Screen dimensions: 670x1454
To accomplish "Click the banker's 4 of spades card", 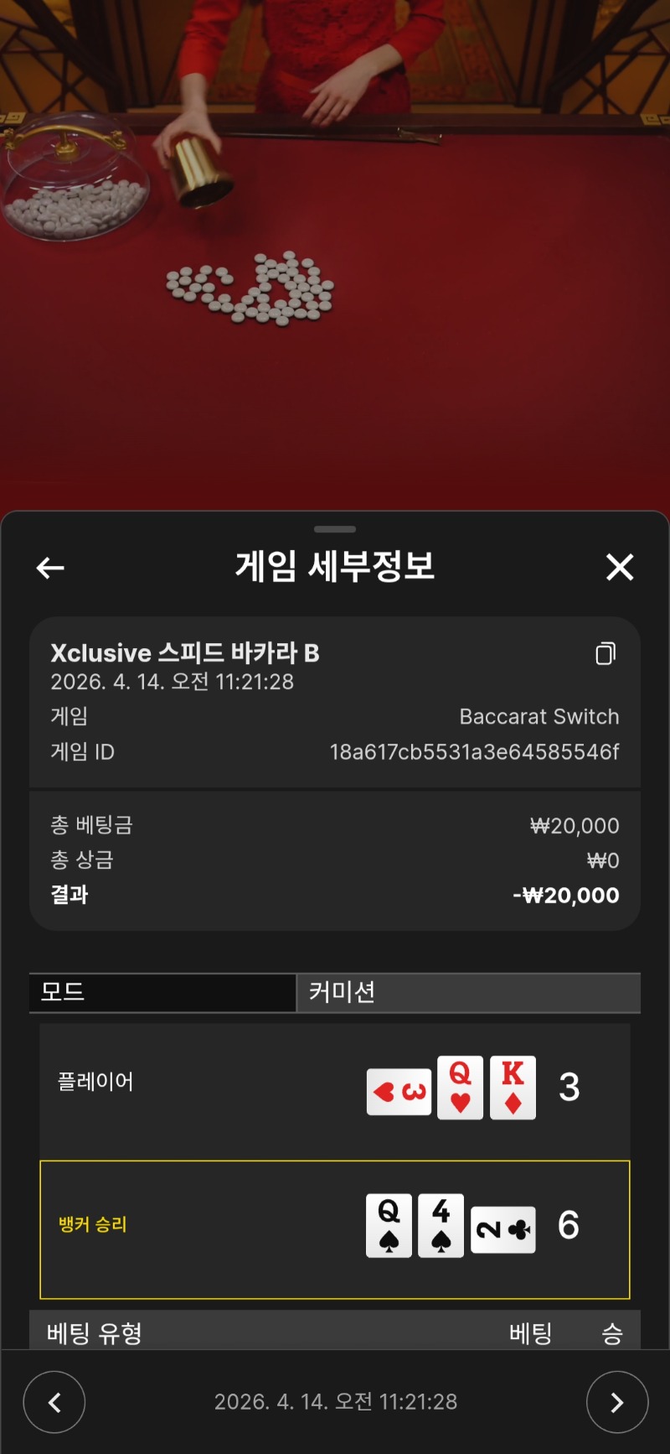I will [441, 1225].
